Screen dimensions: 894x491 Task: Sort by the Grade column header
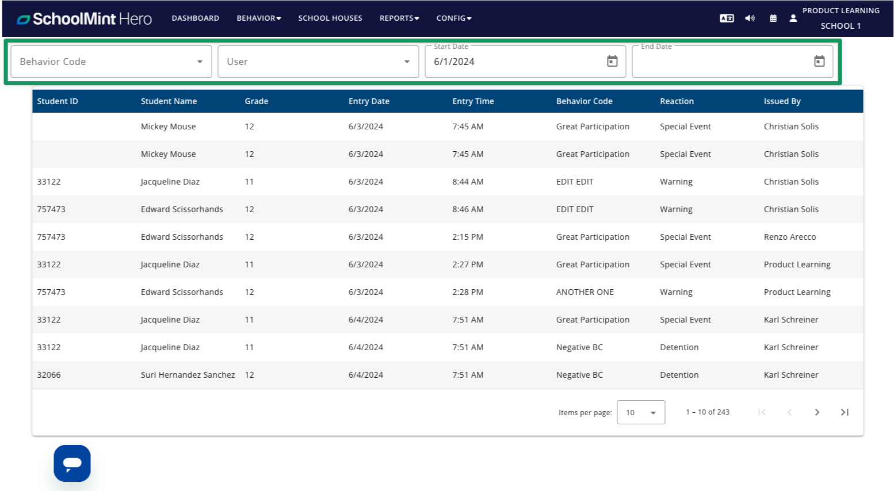pos(257,101)
